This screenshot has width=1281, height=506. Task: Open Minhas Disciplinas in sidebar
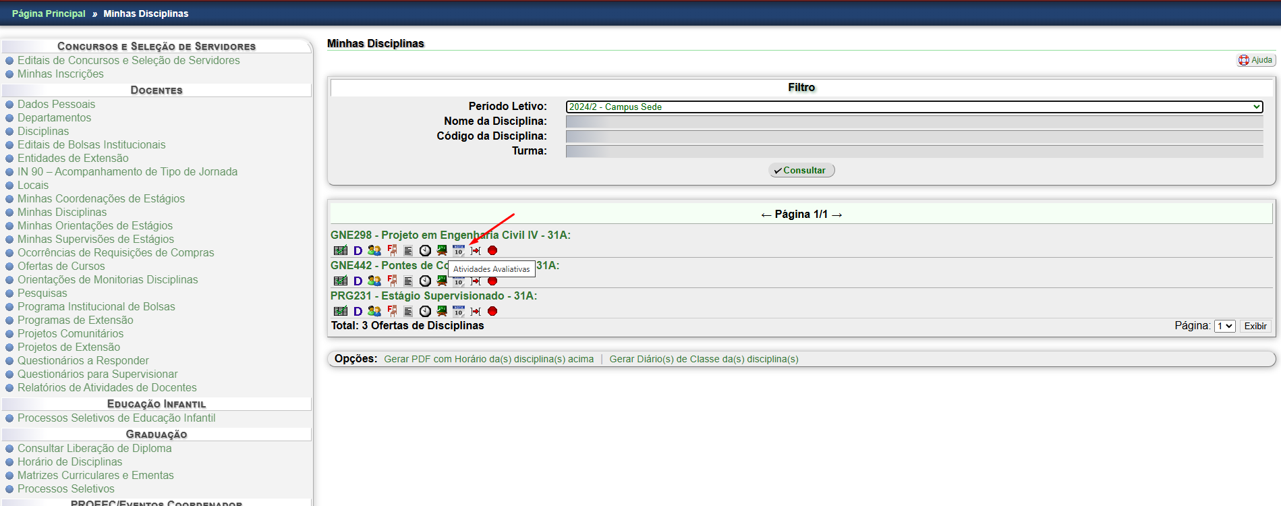(x=62, y=212)
